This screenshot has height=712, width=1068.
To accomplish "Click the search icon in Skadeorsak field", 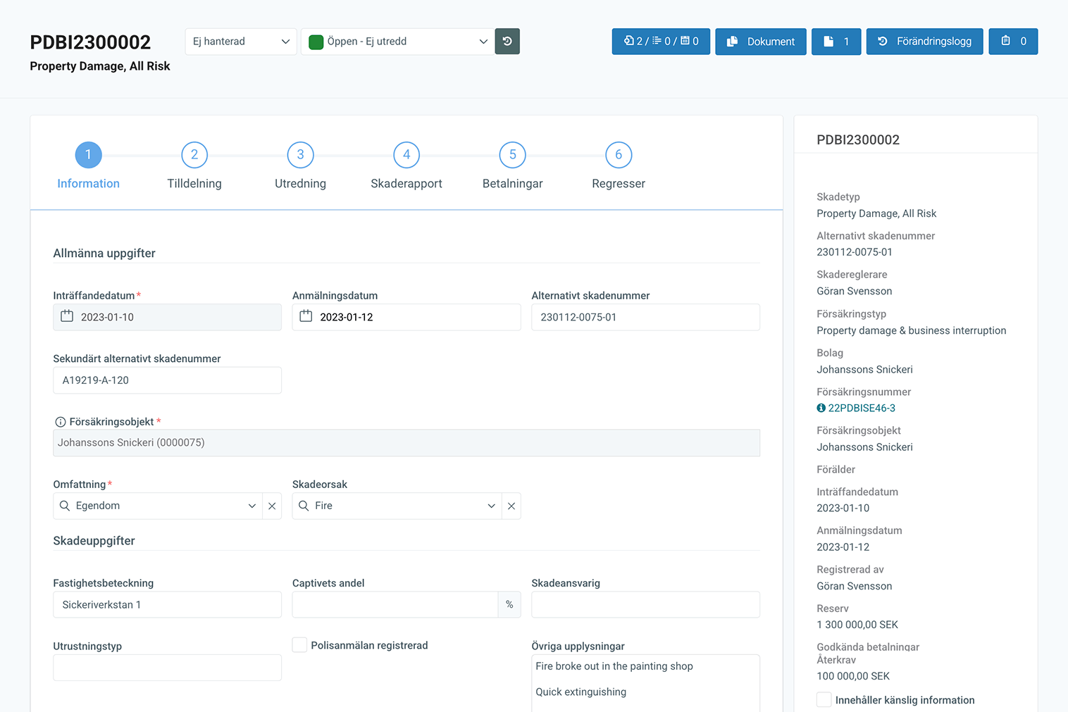I will pyautogui.click(x=304, y=506).
